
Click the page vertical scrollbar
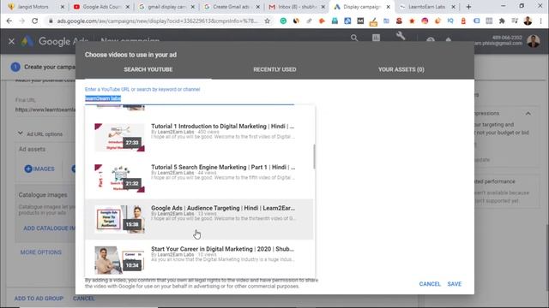(546, 257)
